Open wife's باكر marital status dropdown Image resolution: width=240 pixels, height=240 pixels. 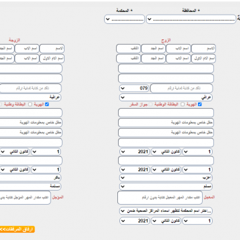tap(31, 178)
